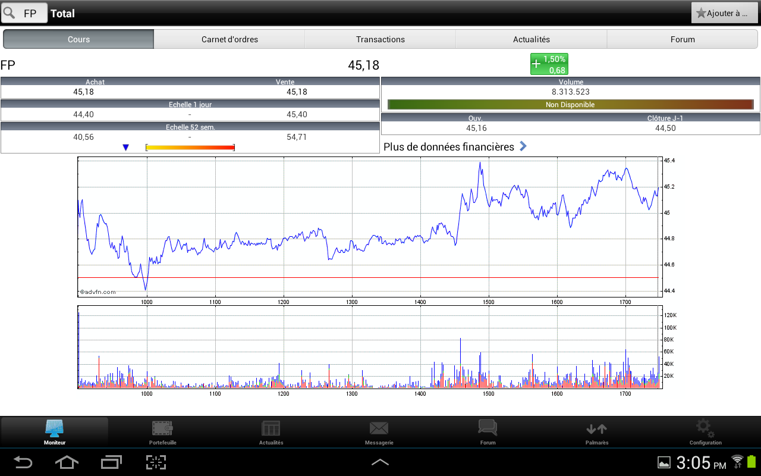Open the Moniteur screen
This screenshot has height=476, width=761.
click(54, 431)
